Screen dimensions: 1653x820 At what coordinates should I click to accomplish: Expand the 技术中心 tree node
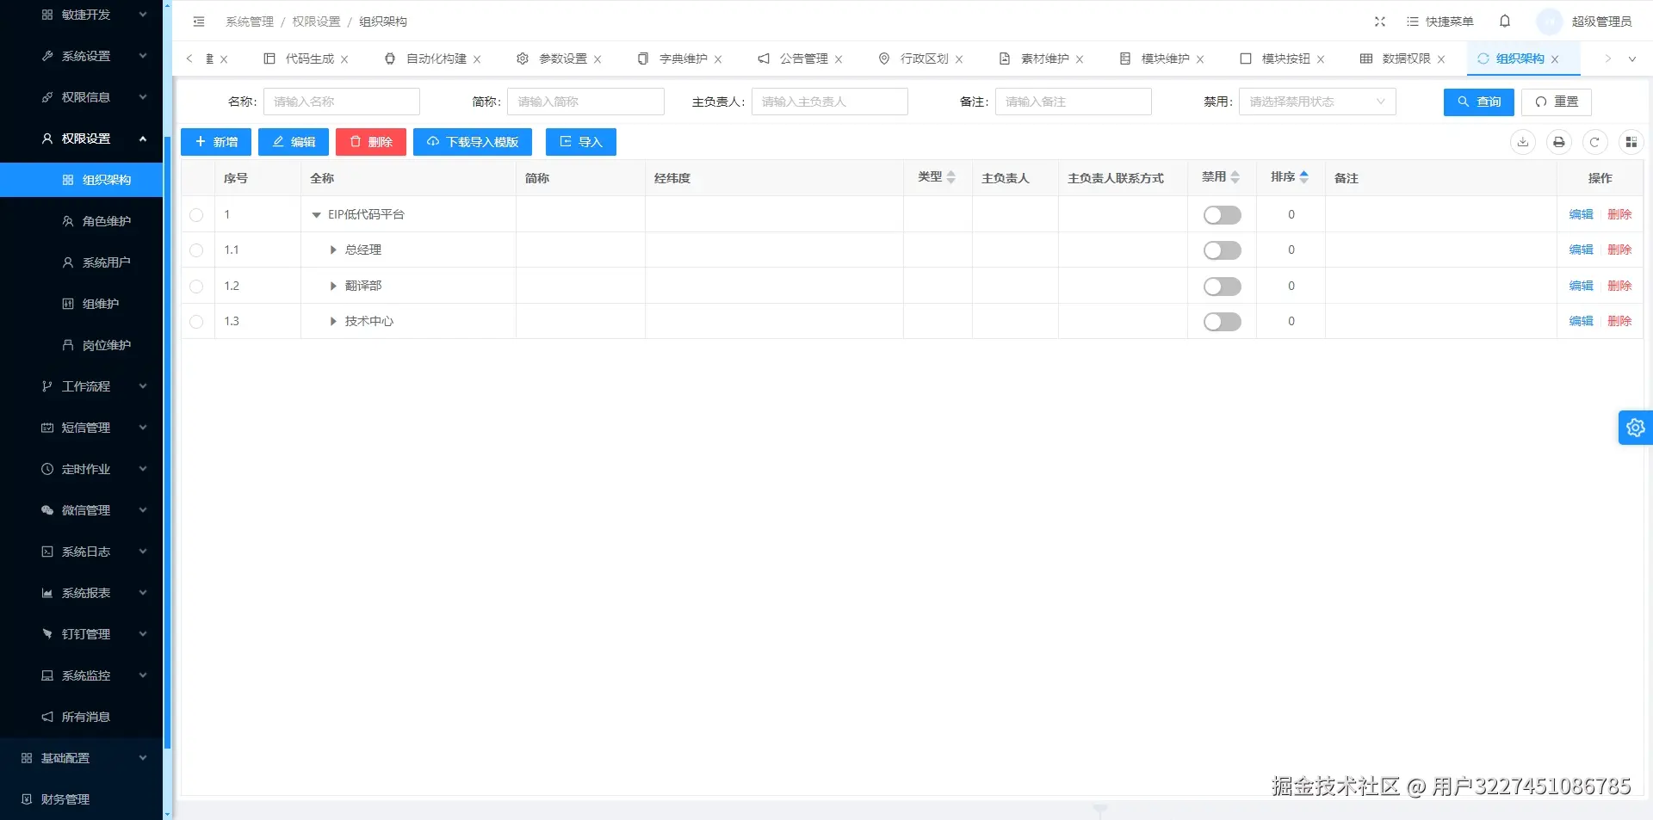pos(333,322)
